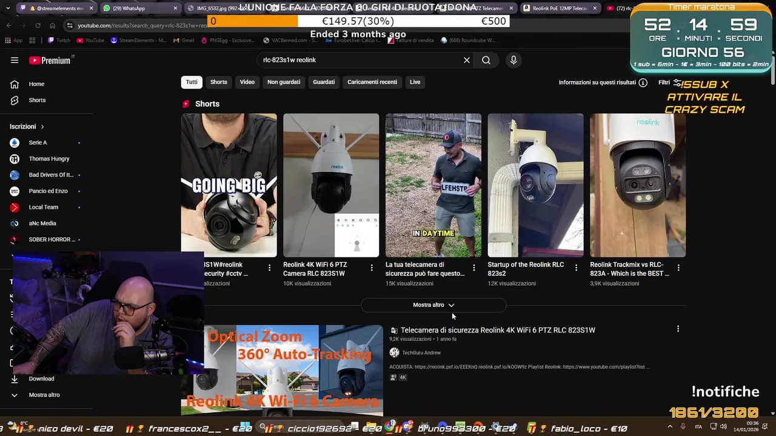Open the Reolink Trackmix vs RLC-823A thumbnail
This screenshot has width=776, height=436.
[638, 185]
